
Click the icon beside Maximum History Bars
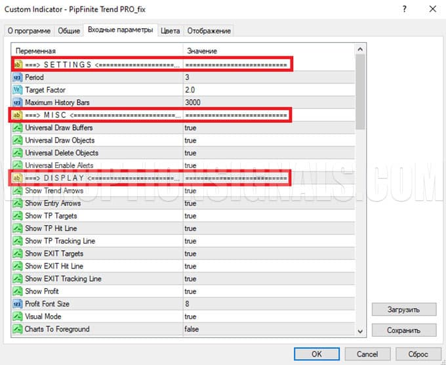pyautogui.click(x=17, y=102)
